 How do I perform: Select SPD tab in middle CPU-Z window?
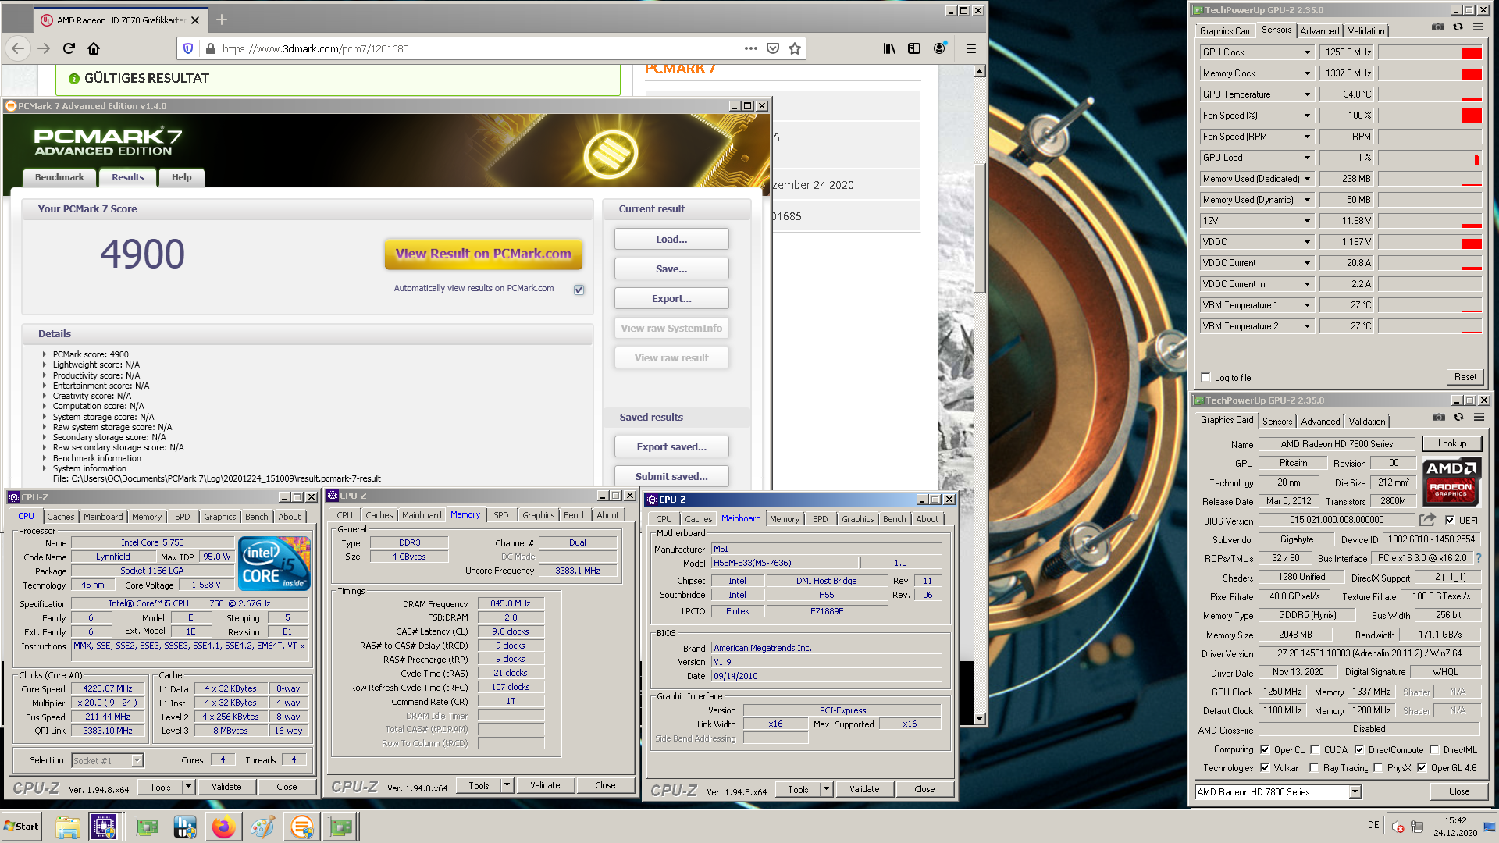(x=501, y=515)
